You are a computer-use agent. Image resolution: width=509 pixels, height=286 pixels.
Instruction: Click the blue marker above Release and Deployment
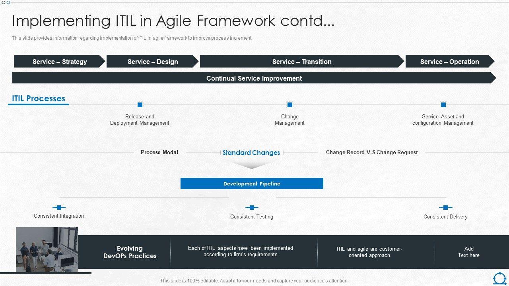pos(140,105)
